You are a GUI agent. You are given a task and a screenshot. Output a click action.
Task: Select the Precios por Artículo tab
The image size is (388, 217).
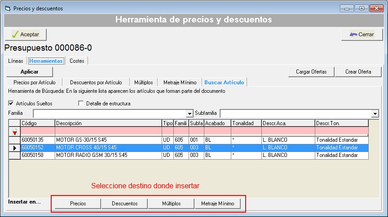[x=35, y=82]
